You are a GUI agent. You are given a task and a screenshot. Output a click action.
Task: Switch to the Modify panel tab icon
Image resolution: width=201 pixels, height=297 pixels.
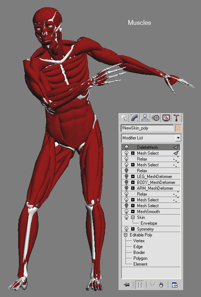(x=134, y=118)
